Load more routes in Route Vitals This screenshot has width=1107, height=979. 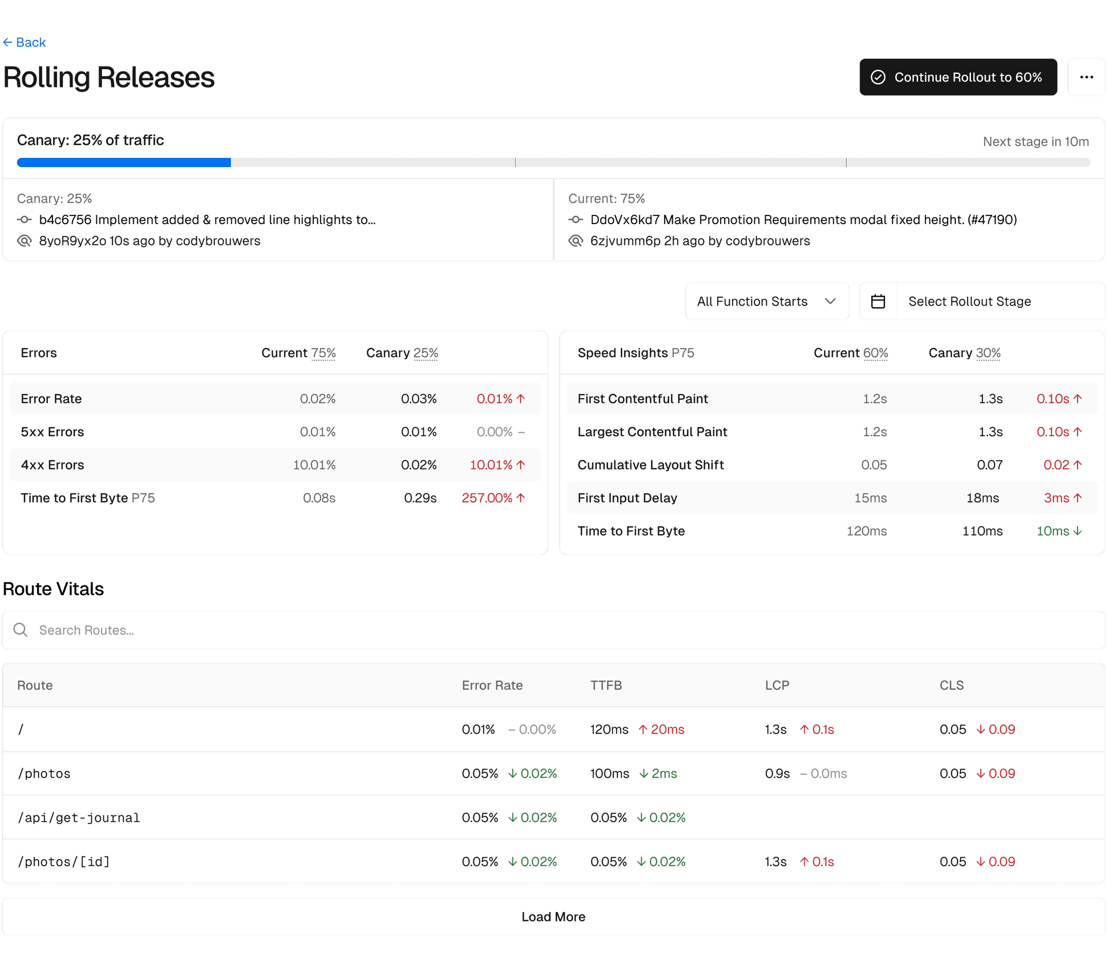pyautogui.click(x=553, y=917)
